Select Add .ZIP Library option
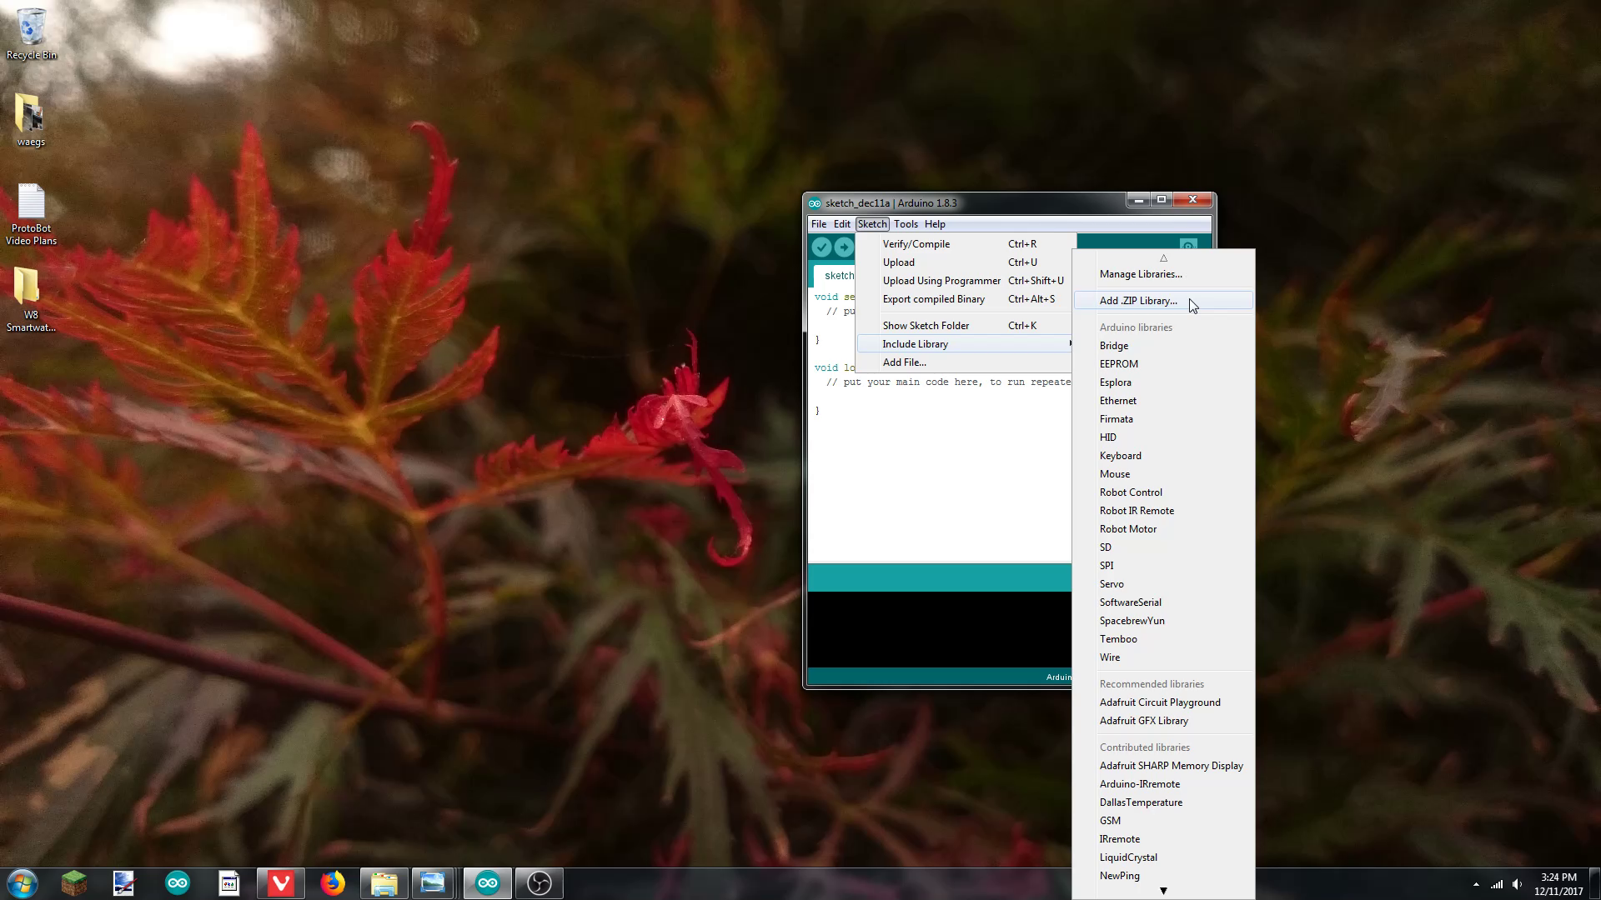This screenshot has height=900, width=1601. pyautogui.click(x=1138, y=301)
